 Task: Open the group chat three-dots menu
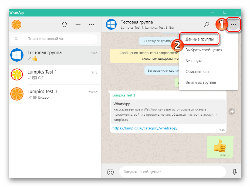[x=234, y=25]
